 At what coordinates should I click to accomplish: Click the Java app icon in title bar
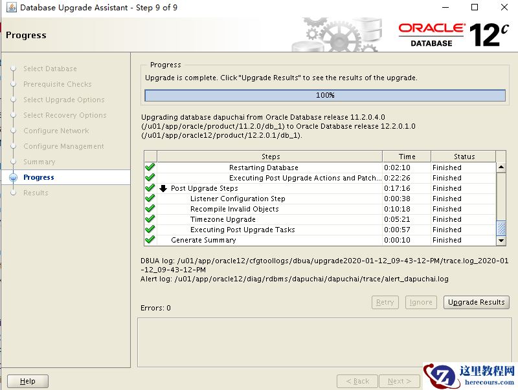point(11,7)
